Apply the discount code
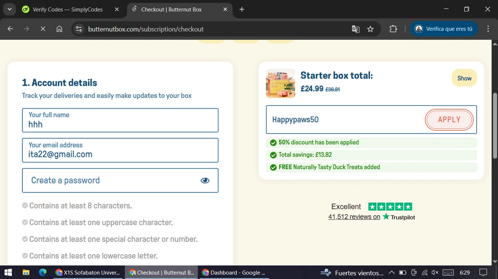Screen dimensions: 498x279 (x=449, y=119)
